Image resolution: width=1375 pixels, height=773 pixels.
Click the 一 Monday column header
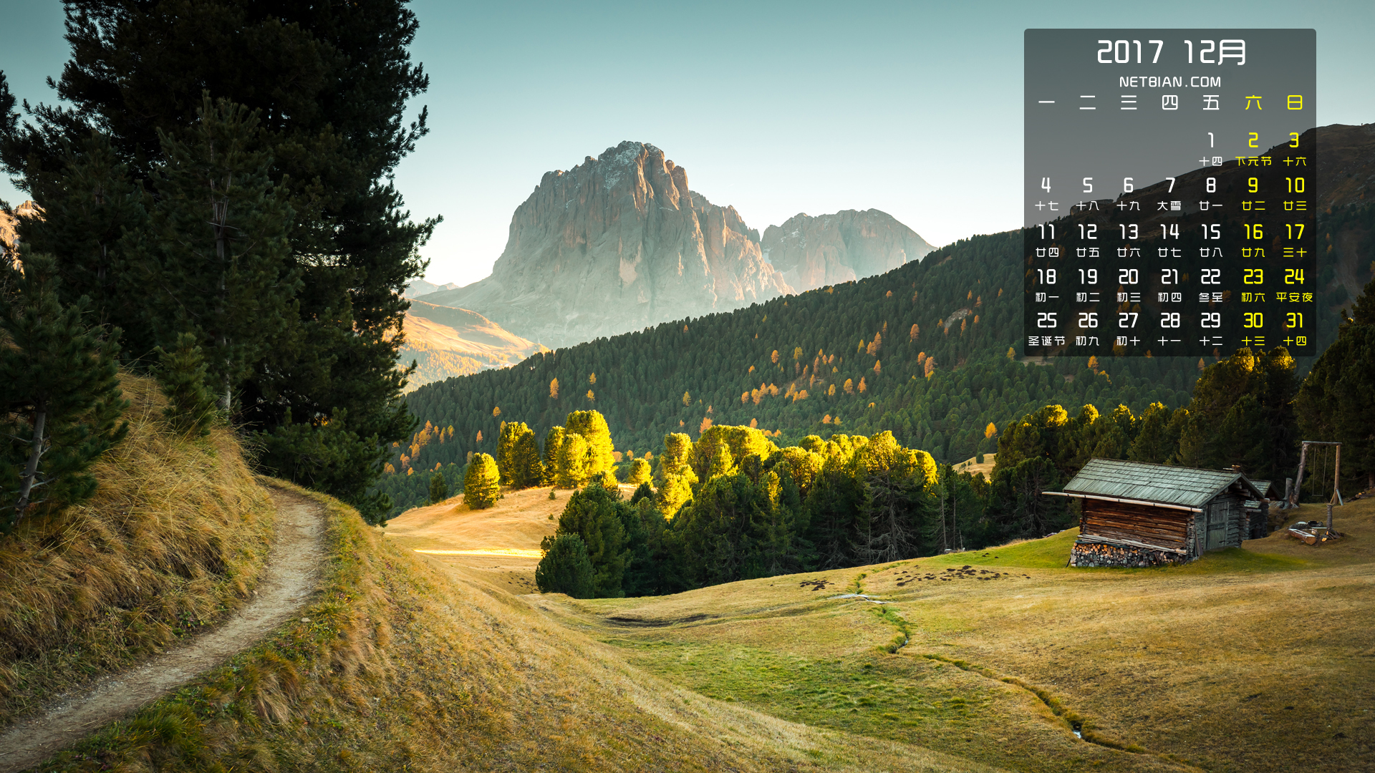[1046, 103]
